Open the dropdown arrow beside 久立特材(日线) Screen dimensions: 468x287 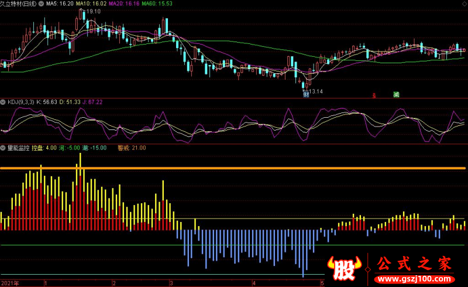pos(41,4)
